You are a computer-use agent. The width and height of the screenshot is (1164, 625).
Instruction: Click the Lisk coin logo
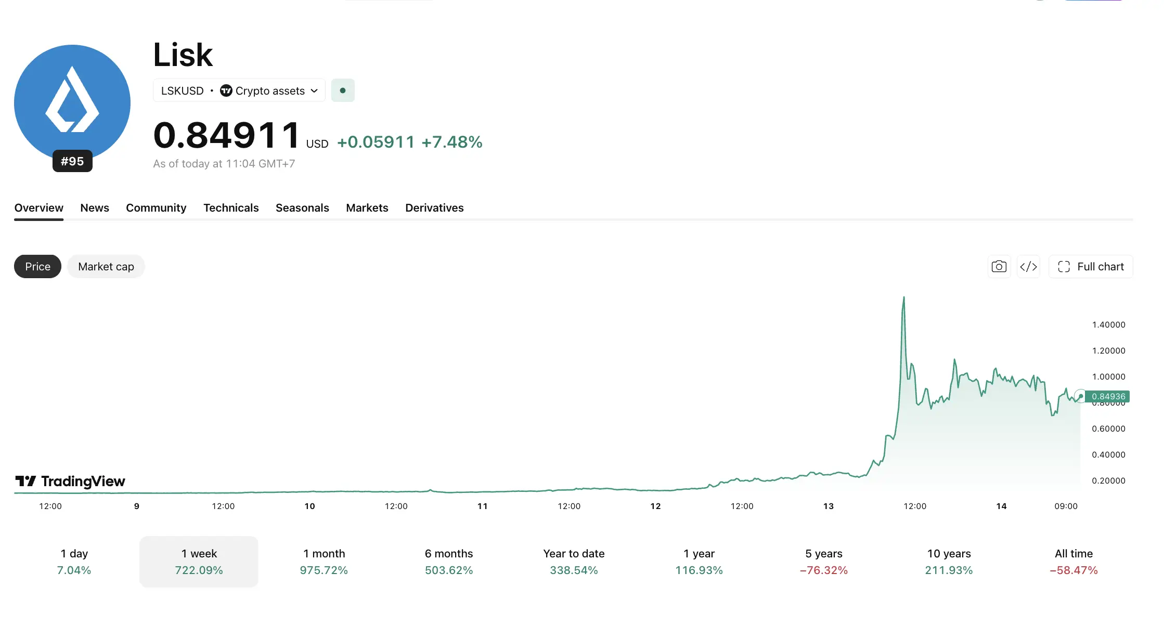tap(72, 102)
